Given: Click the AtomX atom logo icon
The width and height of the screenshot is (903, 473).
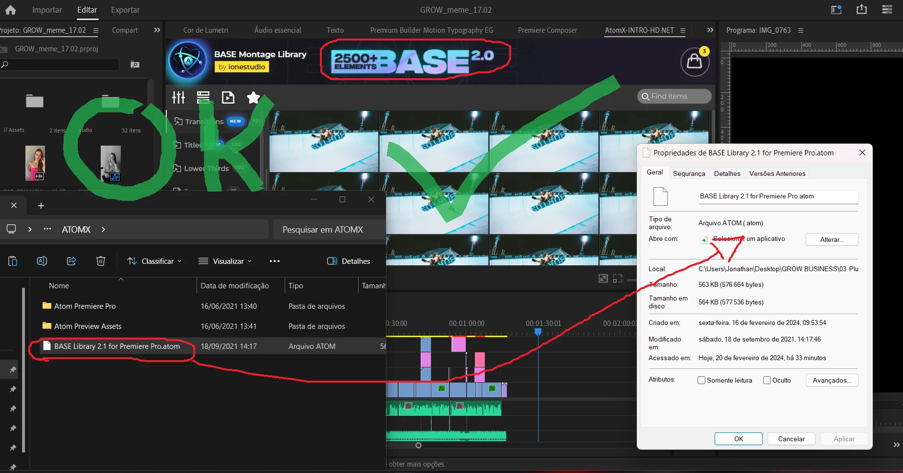Looking at the screenshot, I should tap(188, 61).
